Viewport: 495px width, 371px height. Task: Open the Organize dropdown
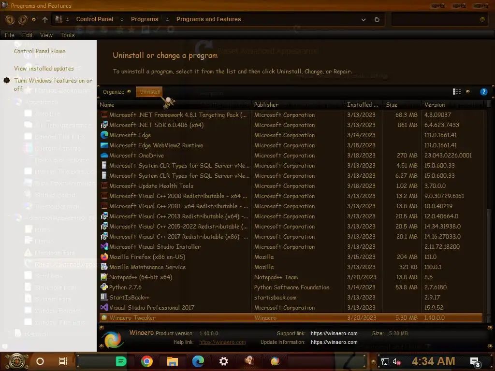(x=116, y=92)
